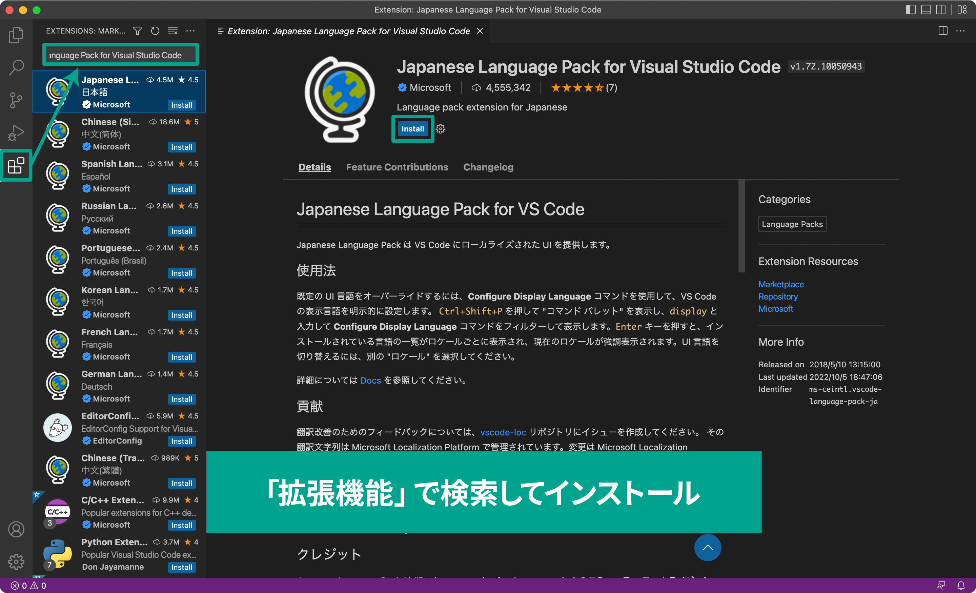
Task: Click the scroll-to-top round arrow button
Action: 708,548
